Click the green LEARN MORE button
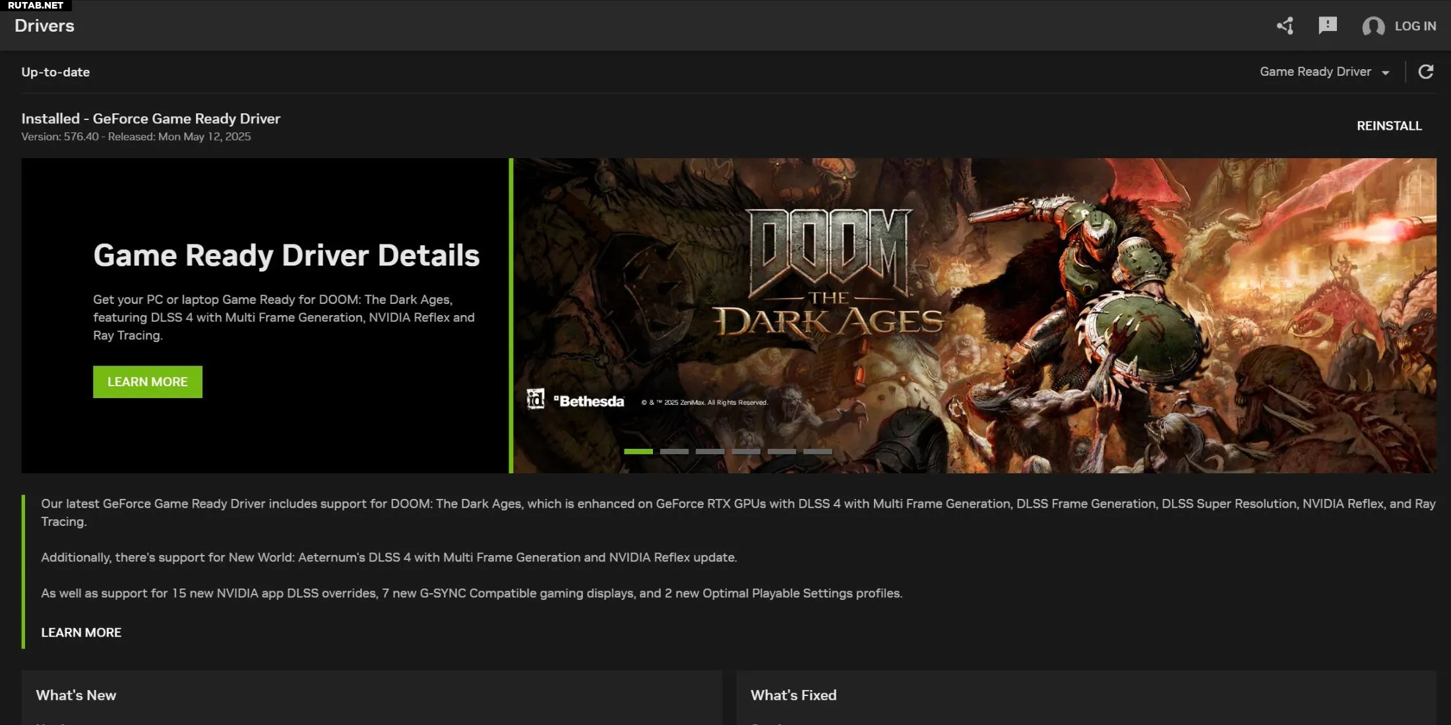Viewport: 1451px width, 725px height. pyautogui.click(x=148, y=382)
